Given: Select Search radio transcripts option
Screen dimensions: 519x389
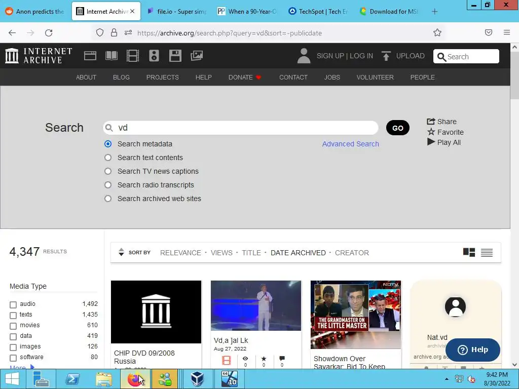Looking at the screenshot, I should coord(108,185).
